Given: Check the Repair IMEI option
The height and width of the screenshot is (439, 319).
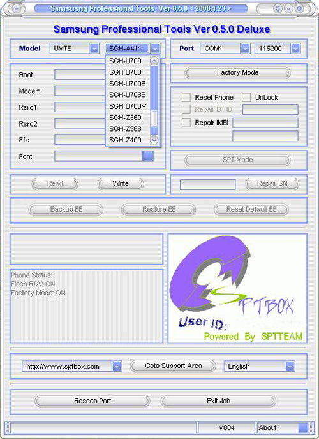Looking at the screenshot, I should [186, 123].
